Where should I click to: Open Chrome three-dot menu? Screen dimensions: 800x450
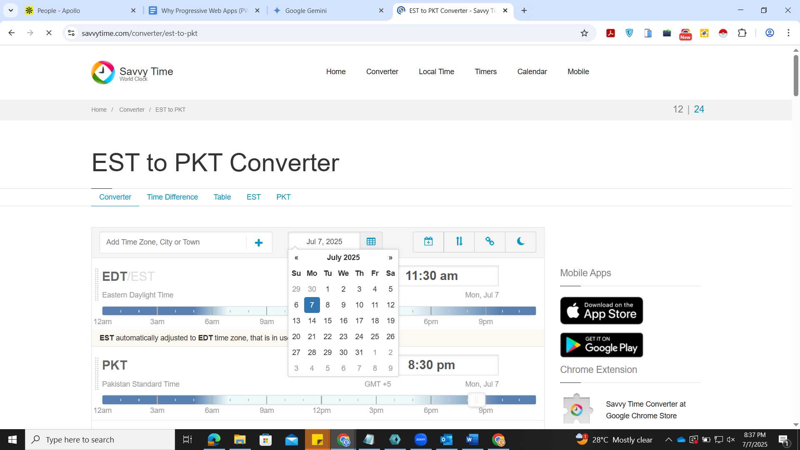point(788,33)
